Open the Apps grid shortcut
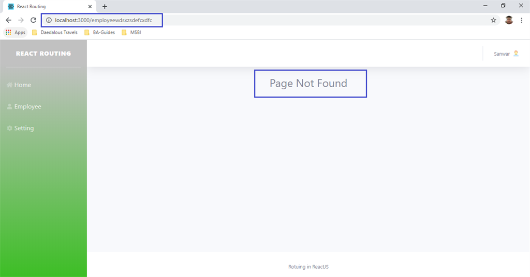 point(16,32)
